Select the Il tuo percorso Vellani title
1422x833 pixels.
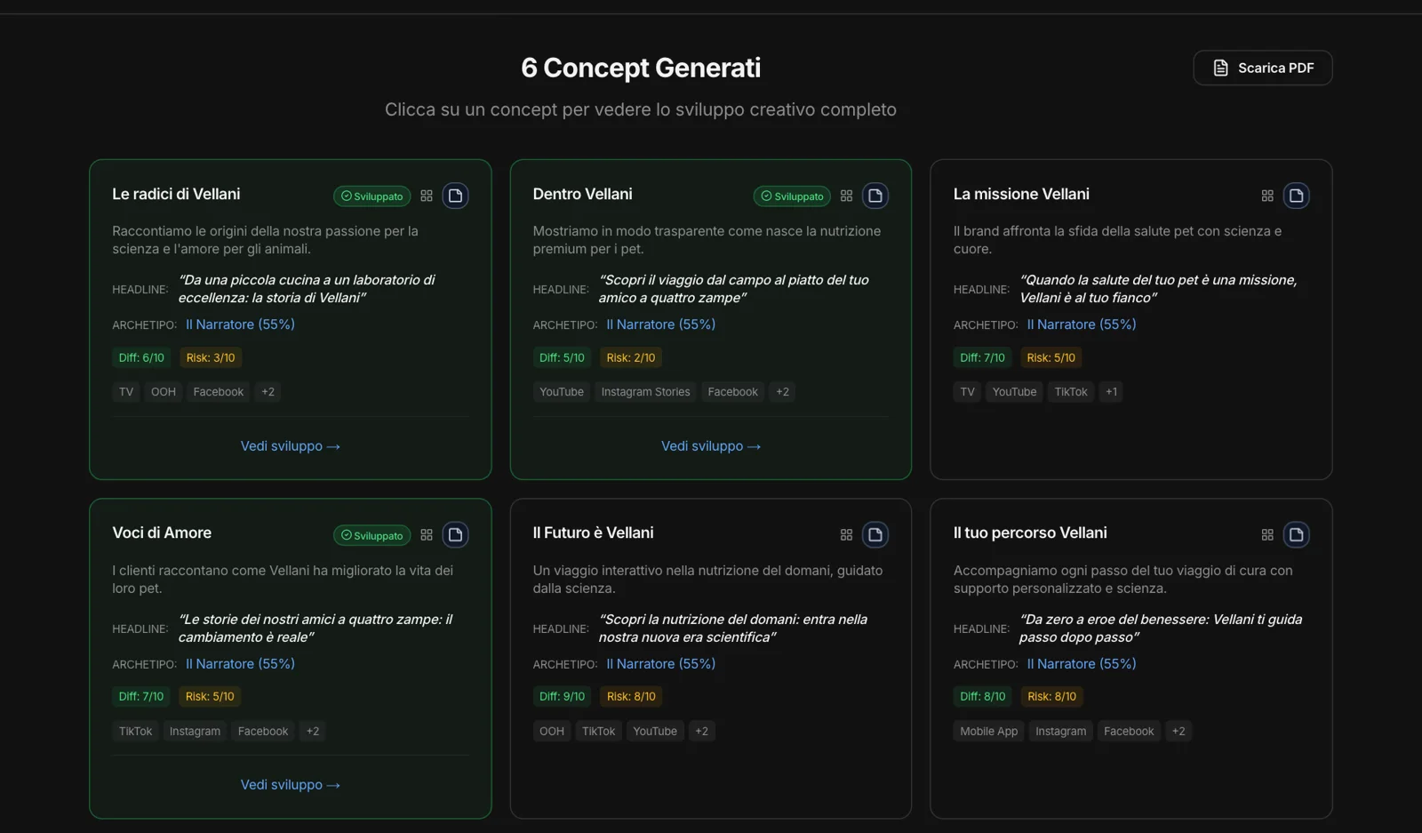1030,533
